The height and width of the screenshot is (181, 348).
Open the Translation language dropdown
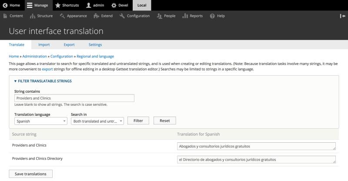[41, 121]
